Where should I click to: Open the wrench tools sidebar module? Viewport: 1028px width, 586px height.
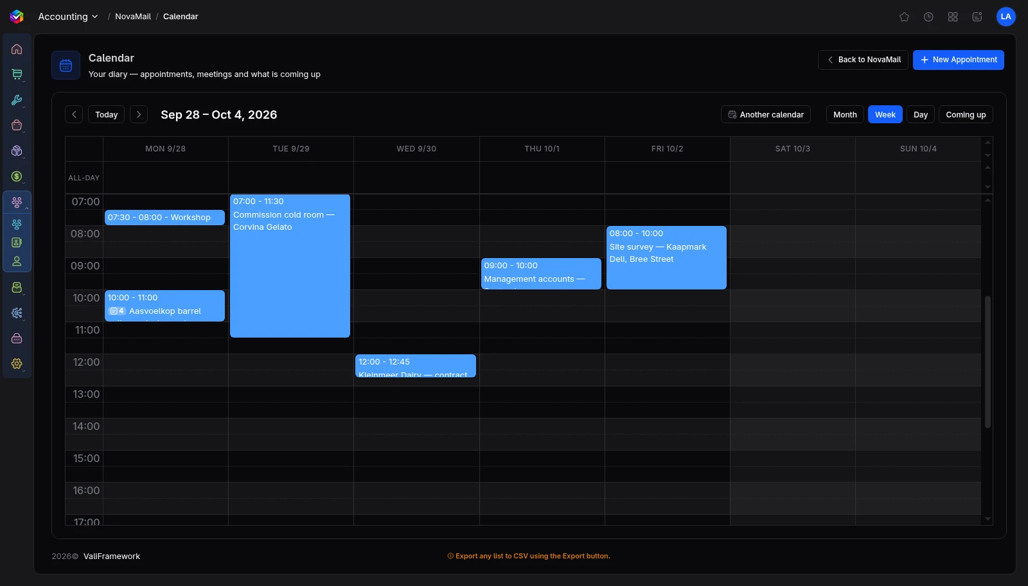pos(17,100)
